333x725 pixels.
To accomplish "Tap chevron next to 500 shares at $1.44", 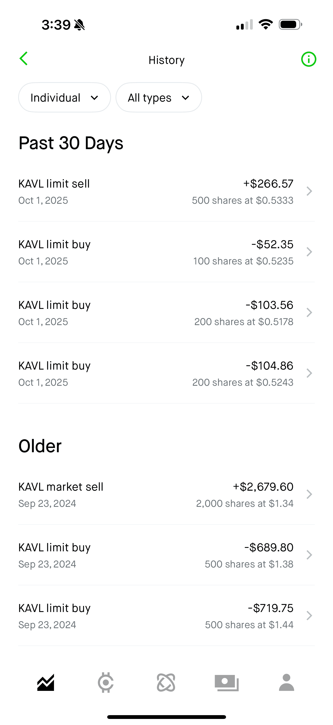I will tap(309, 616).
